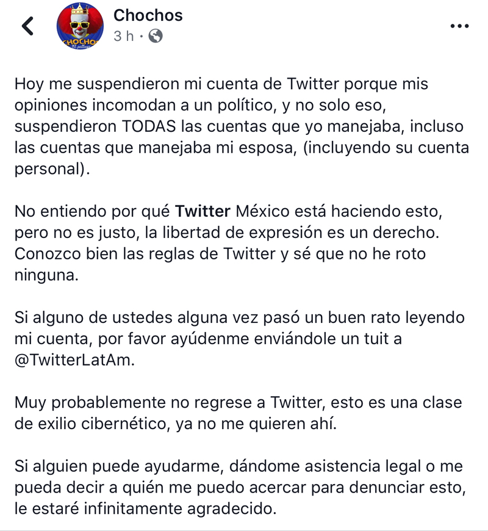The image size is (488, 531).
Task: Open the Chochos clown profile picture
Action: 80,26
